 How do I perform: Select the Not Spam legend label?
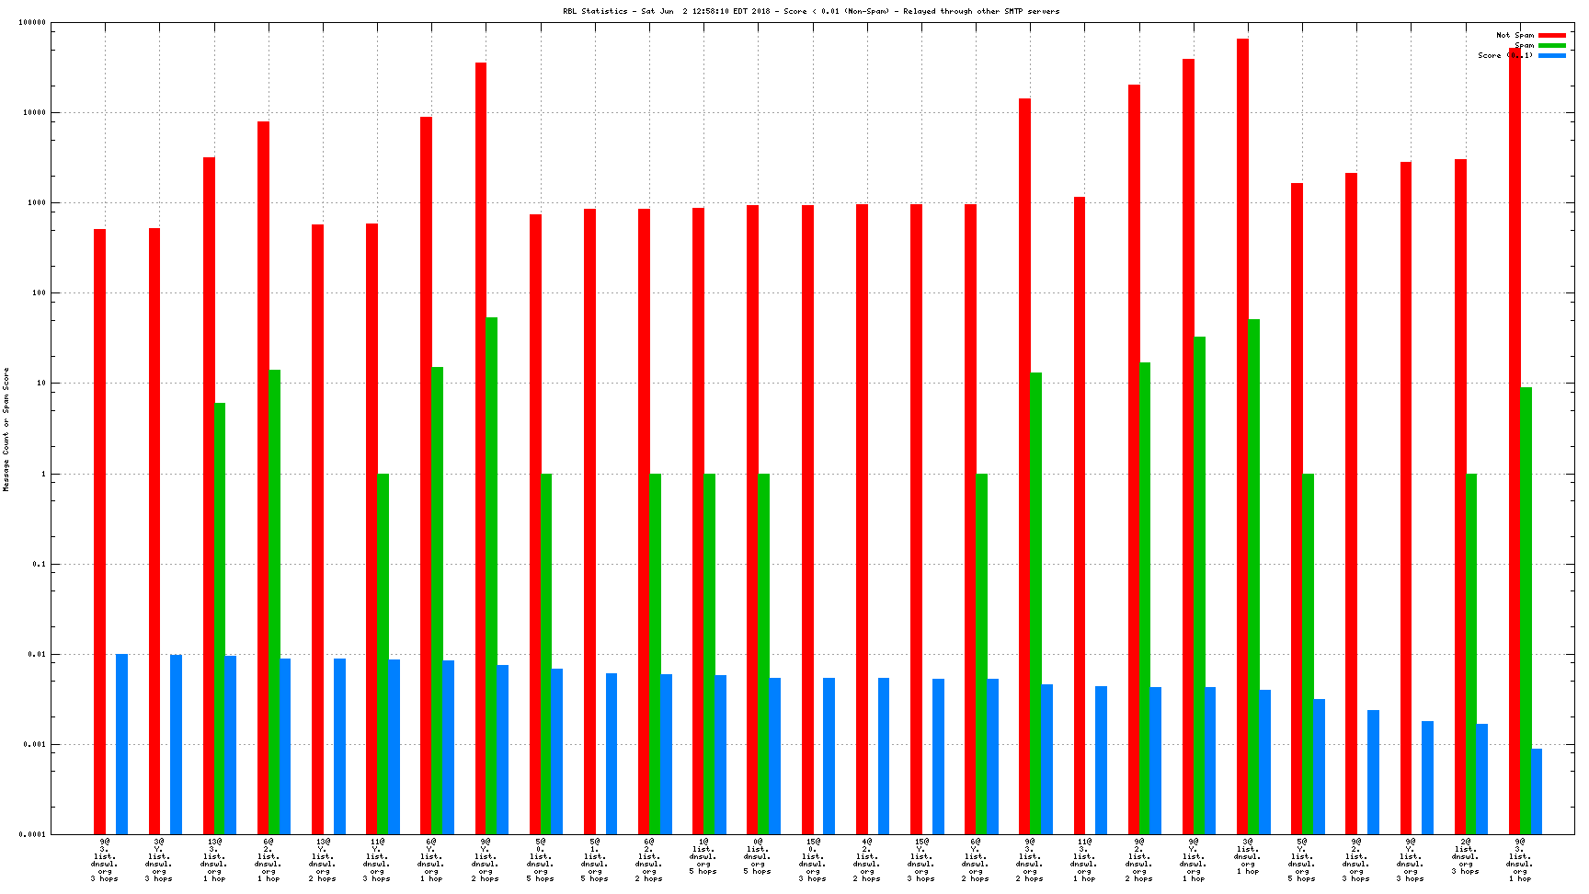[1515, 35]
